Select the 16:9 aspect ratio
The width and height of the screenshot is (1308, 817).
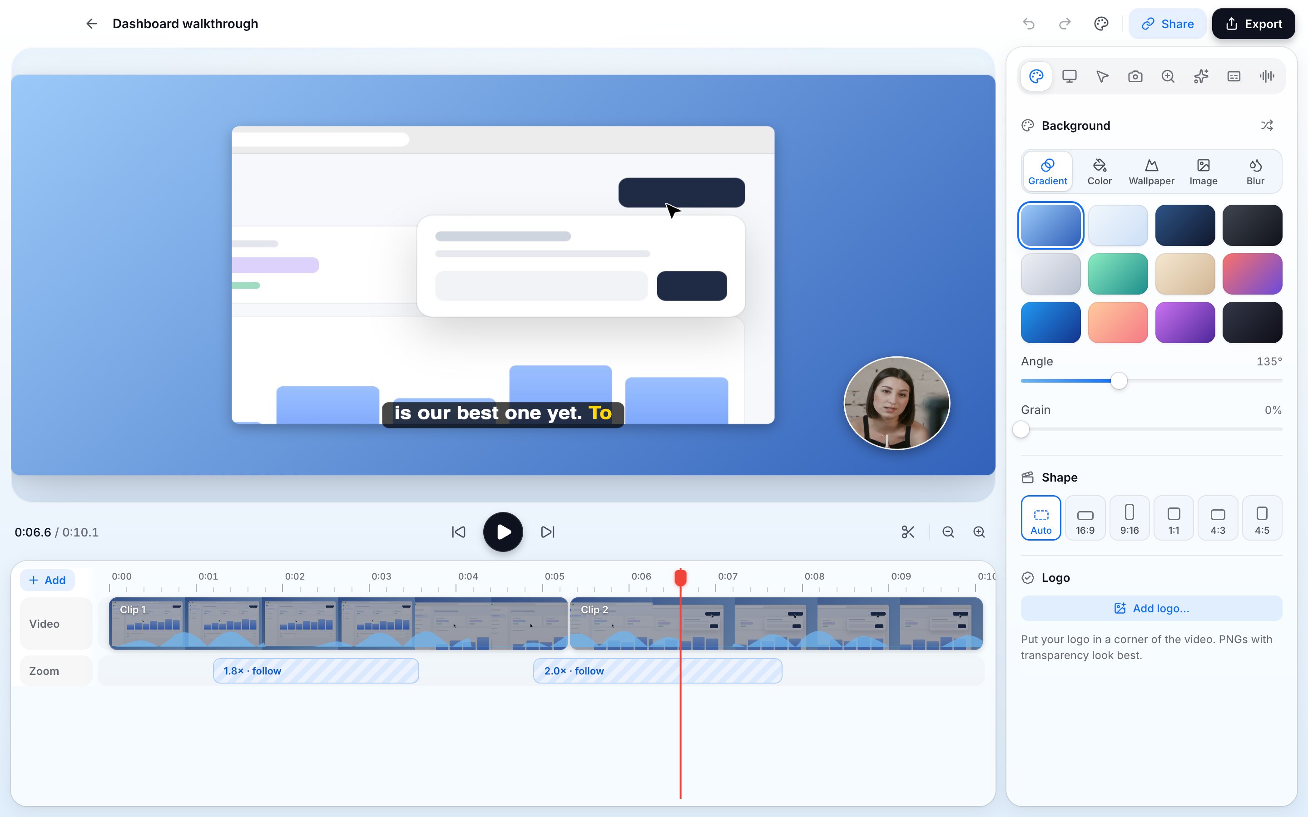[1085, 517]
